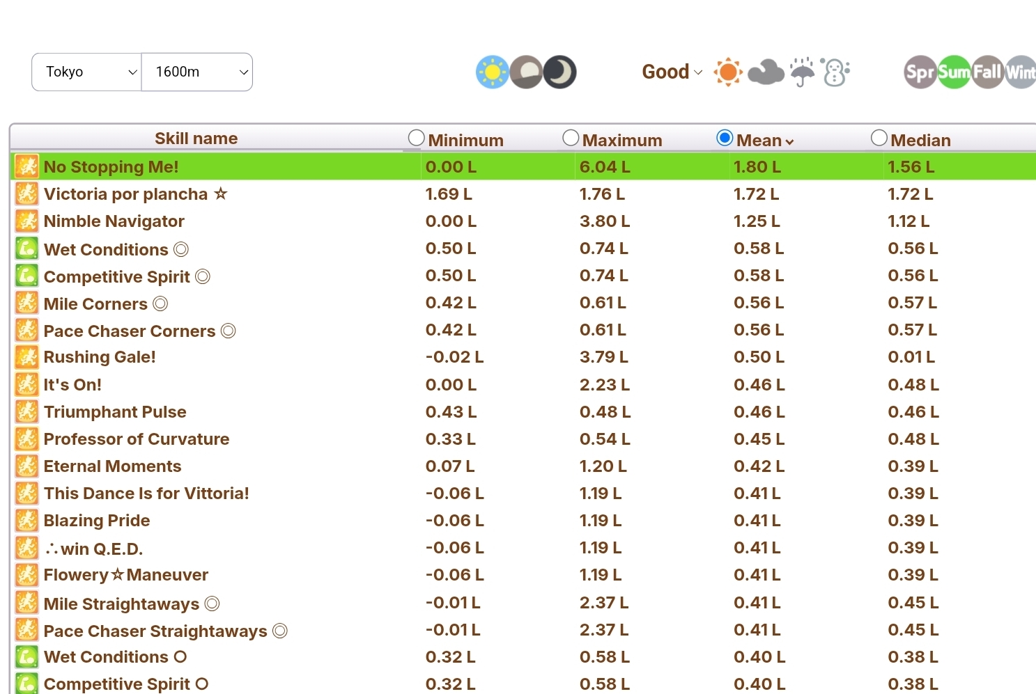Image resolution: width=1036 pixels, height=694 pixels.
Task: Select the Eternal Moments skill name
Action: (112, 466)
